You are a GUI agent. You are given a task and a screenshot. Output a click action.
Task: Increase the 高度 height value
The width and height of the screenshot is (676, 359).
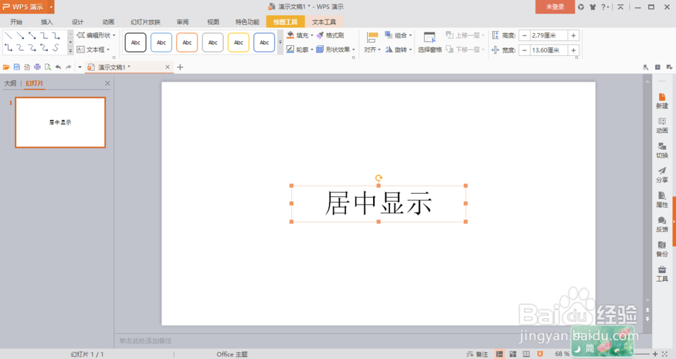(573, 36)
